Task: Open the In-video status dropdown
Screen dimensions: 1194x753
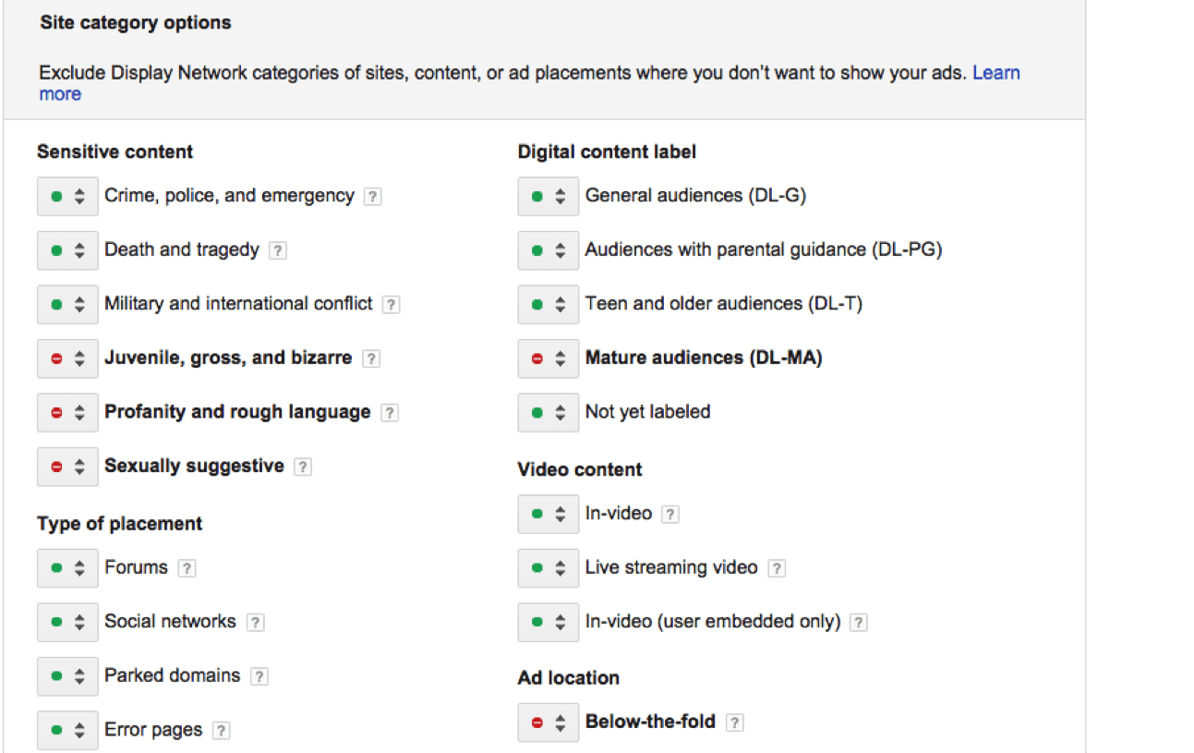Action: tap(549, 515)
